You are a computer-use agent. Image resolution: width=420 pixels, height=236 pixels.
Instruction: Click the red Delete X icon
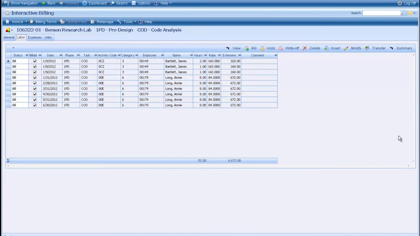pos(305,48)
